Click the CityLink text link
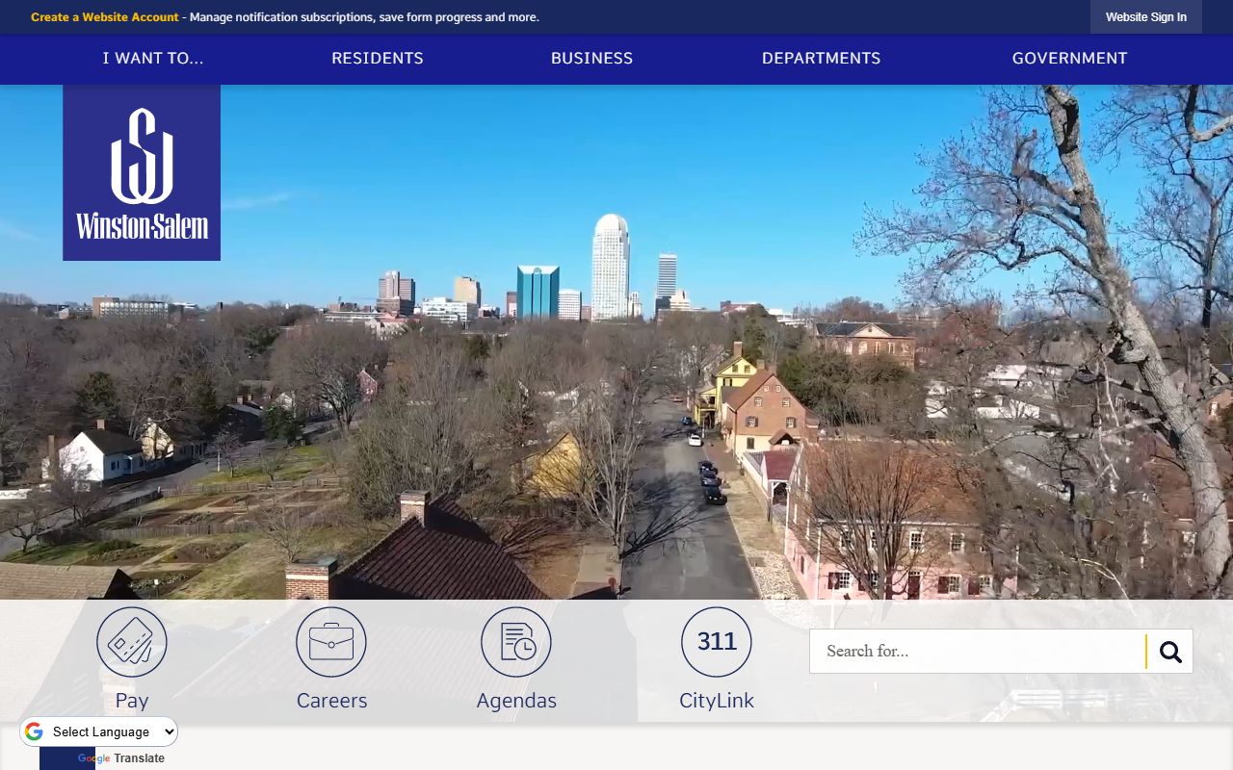The height and width of the screenshot is (770, 1233). tap(717, 701)
